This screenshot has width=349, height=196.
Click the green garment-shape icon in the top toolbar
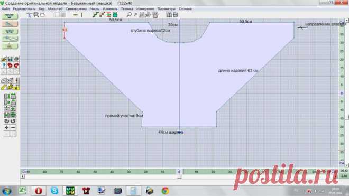coord(115,15)
